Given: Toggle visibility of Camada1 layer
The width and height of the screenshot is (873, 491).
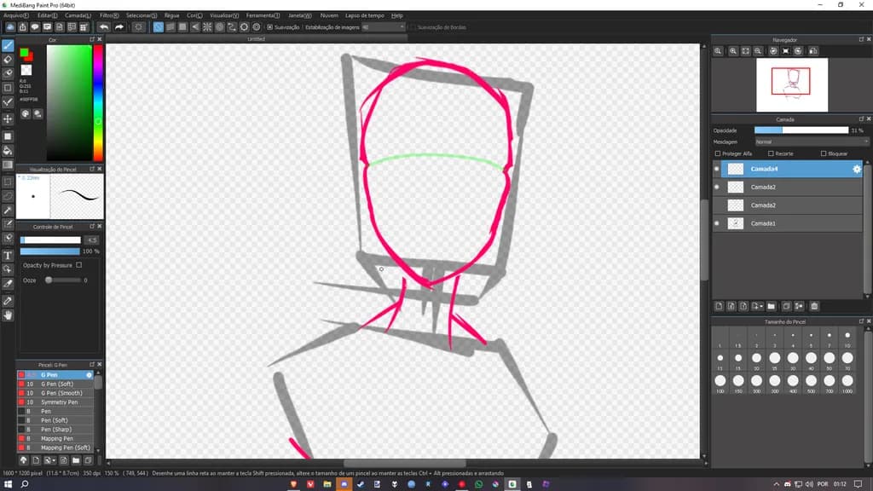Looking at the screenshot, I should [x=716, y=223].
